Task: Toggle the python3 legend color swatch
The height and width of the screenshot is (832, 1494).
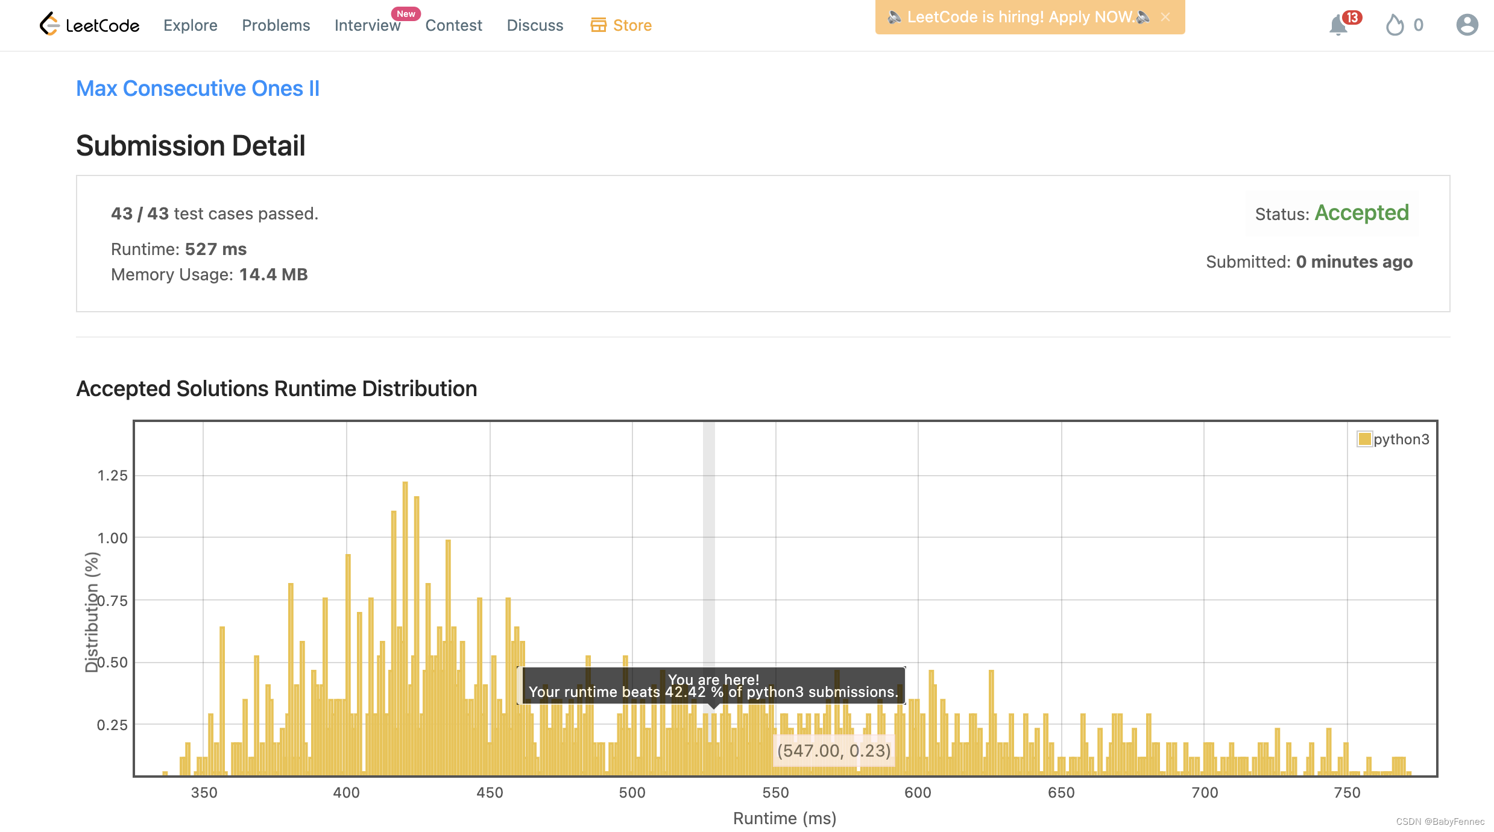Action: [x=1364, y=439]
